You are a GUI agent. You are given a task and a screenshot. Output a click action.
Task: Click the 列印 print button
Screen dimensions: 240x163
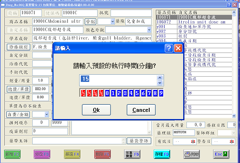192,154
